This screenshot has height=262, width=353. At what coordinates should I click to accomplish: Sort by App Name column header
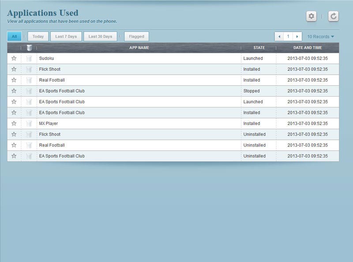pyautogui.click(x=139, y=48)
